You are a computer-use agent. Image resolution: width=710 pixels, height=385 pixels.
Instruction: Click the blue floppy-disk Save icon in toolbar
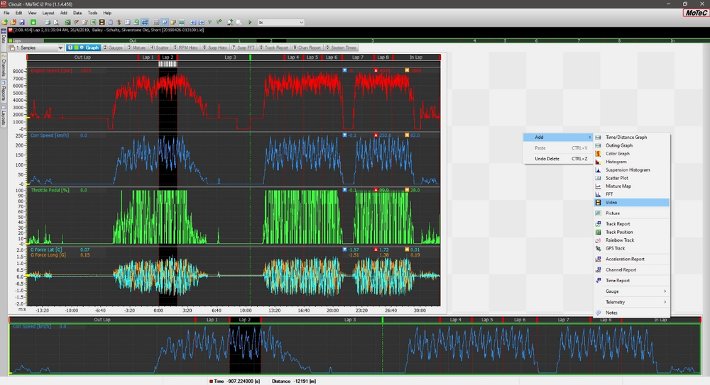pyautogui.click(x=22, y=22)
